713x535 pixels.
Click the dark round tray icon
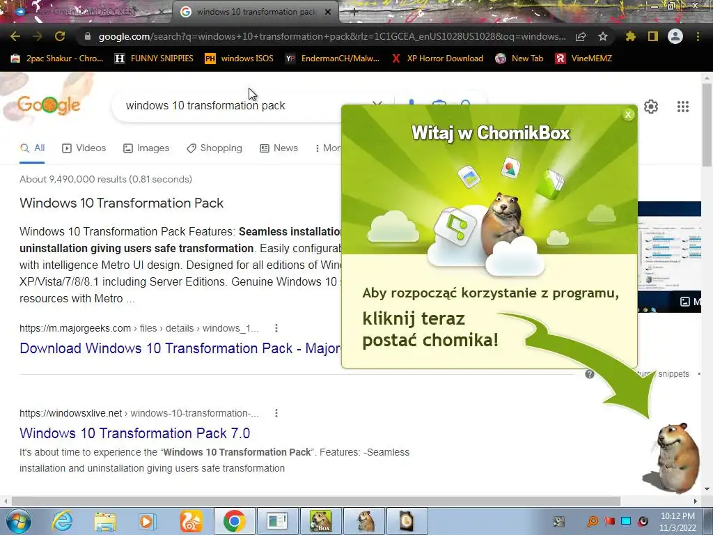point(643,521)
